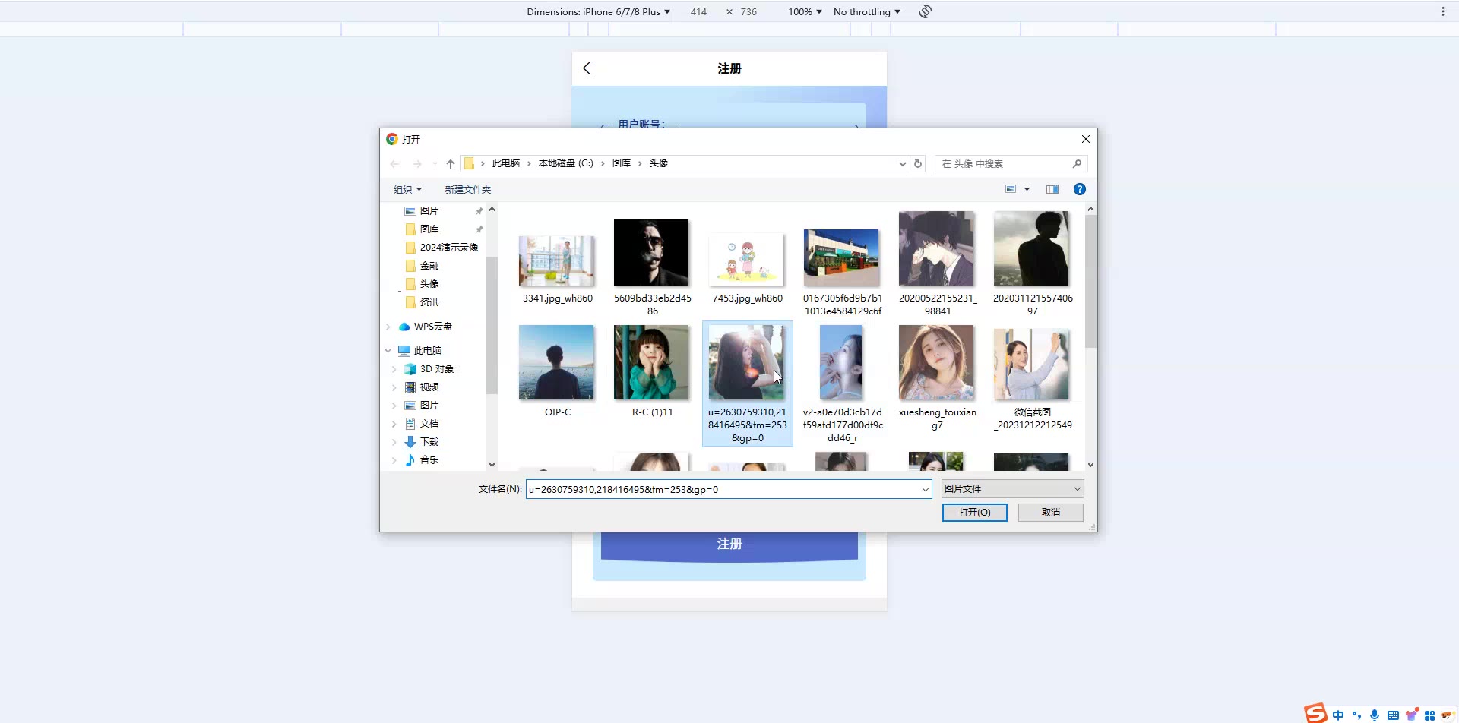Click the viewport height field 736

[748, 11]
